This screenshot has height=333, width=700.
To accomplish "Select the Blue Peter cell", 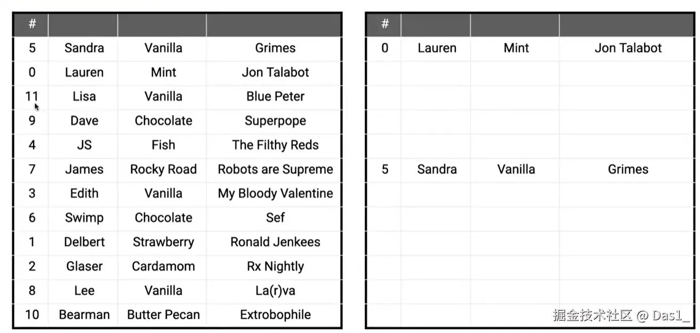I will click(x=275, y=97).
